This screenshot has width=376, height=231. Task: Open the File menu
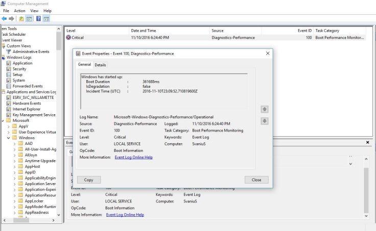tap(6, 11)
